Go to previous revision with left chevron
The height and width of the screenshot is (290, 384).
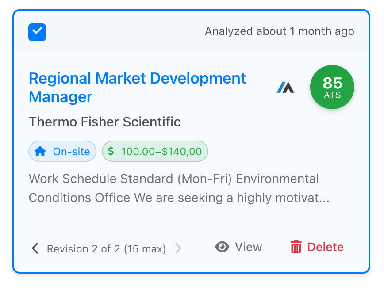pyautogui.click(x=35, y=248)
